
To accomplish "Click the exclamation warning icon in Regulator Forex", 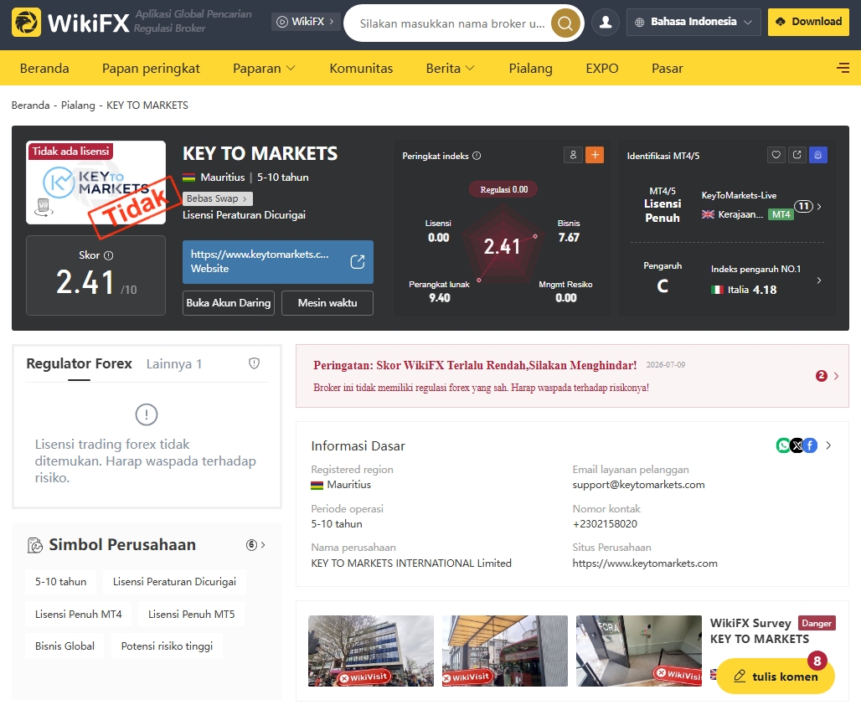I will (x=147, y=414).
